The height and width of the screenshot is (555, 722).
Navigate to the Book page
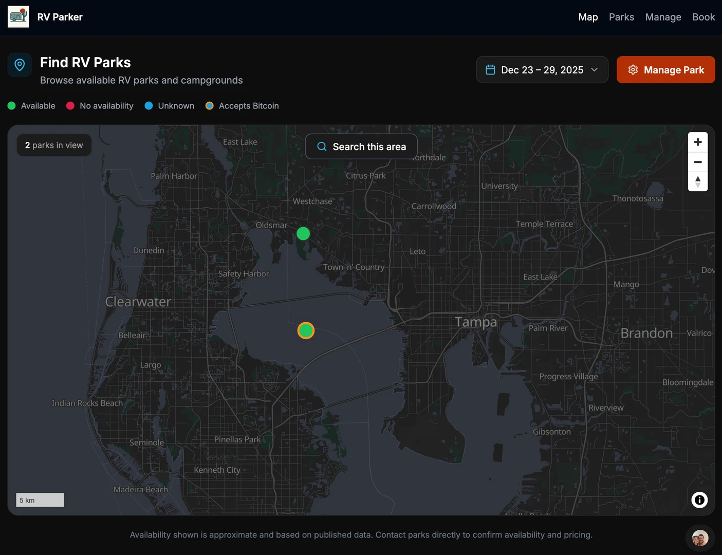[703, 17]
